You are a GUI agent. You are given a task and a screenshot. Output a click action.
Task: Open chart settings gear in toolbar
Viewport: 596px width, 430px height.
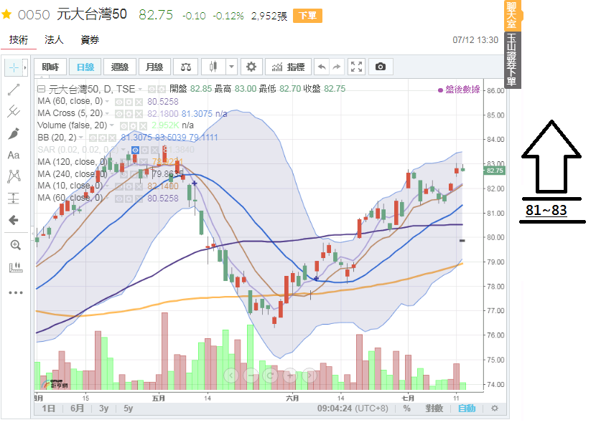point(251,67)
